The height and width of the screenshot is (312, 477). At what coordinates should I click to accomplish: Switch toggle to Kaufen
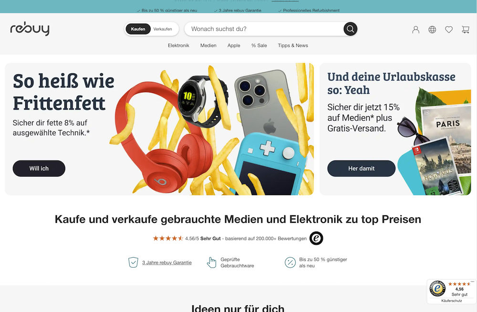[x=138, y=29]
